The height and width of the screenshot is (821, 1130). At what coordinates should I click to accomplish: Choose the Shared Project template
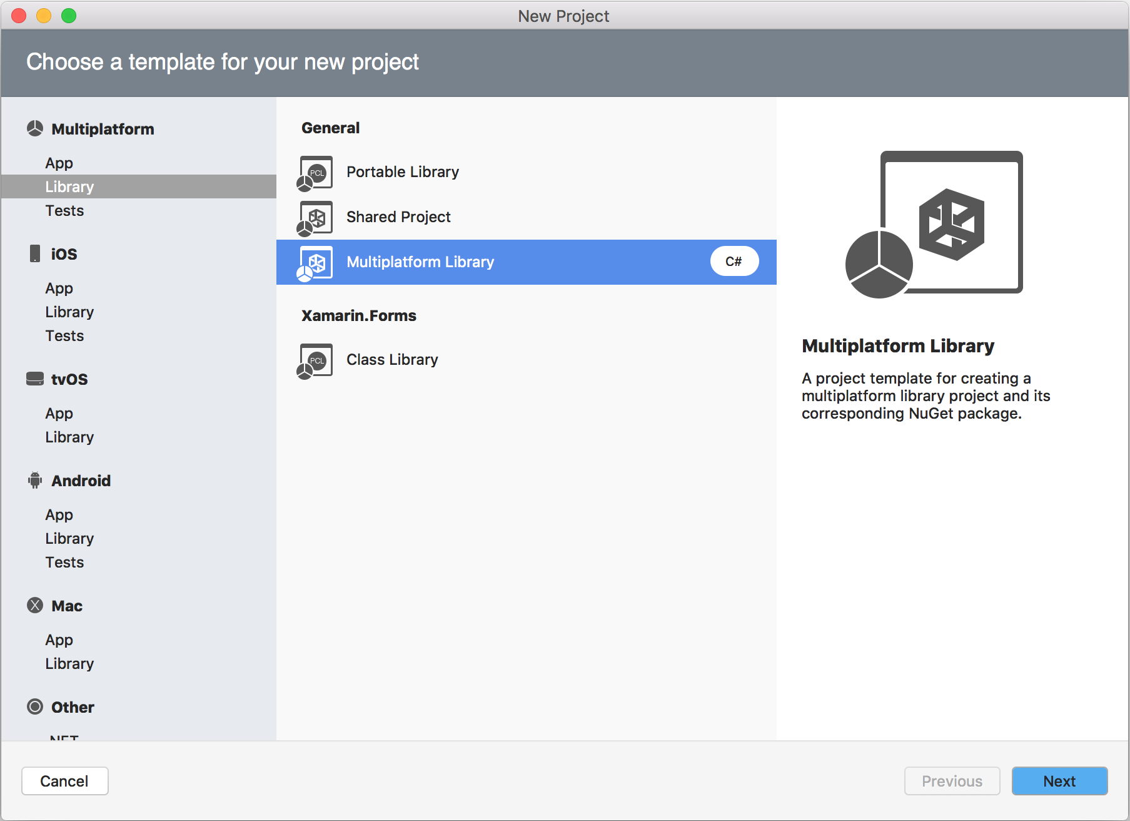(527, 217)
